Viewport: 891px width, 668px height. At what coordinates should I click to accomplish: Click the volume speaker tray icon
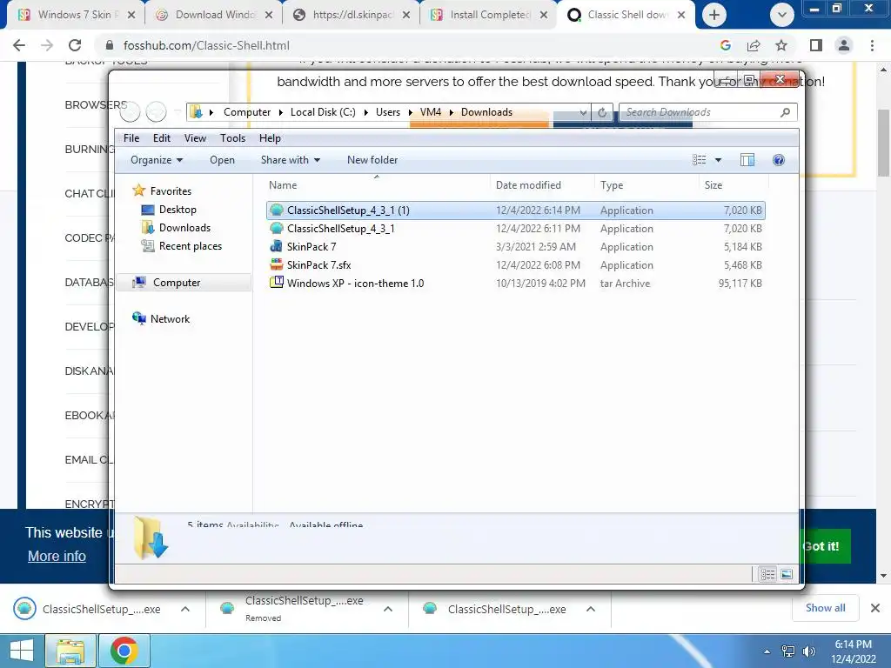(x=809, y=651)
